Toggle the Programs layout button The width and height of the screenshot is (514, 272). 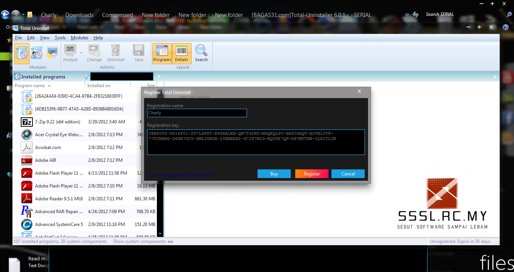pyautogui.click(x=162, y=53)
